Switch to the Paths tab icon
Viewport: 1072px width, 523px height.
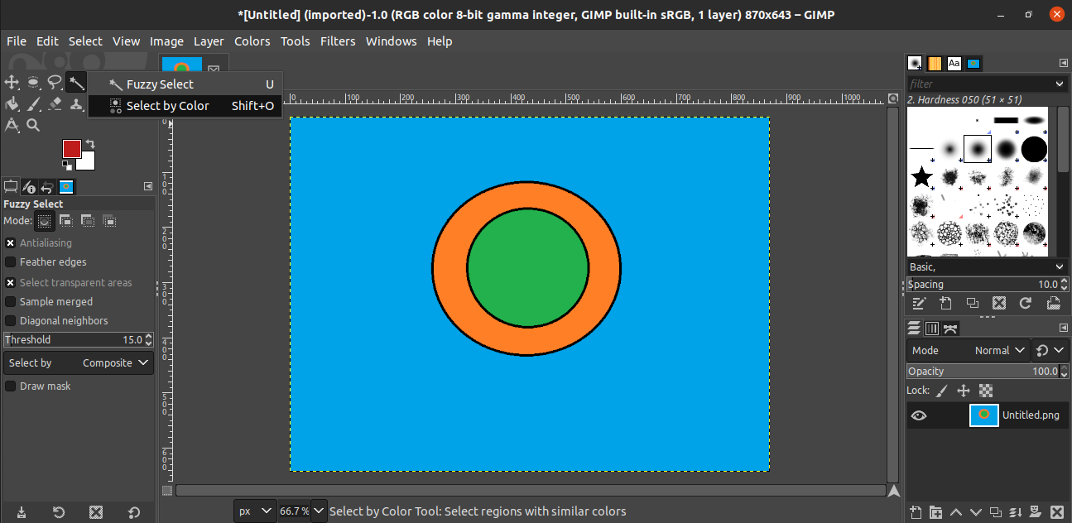pos(950,329)
